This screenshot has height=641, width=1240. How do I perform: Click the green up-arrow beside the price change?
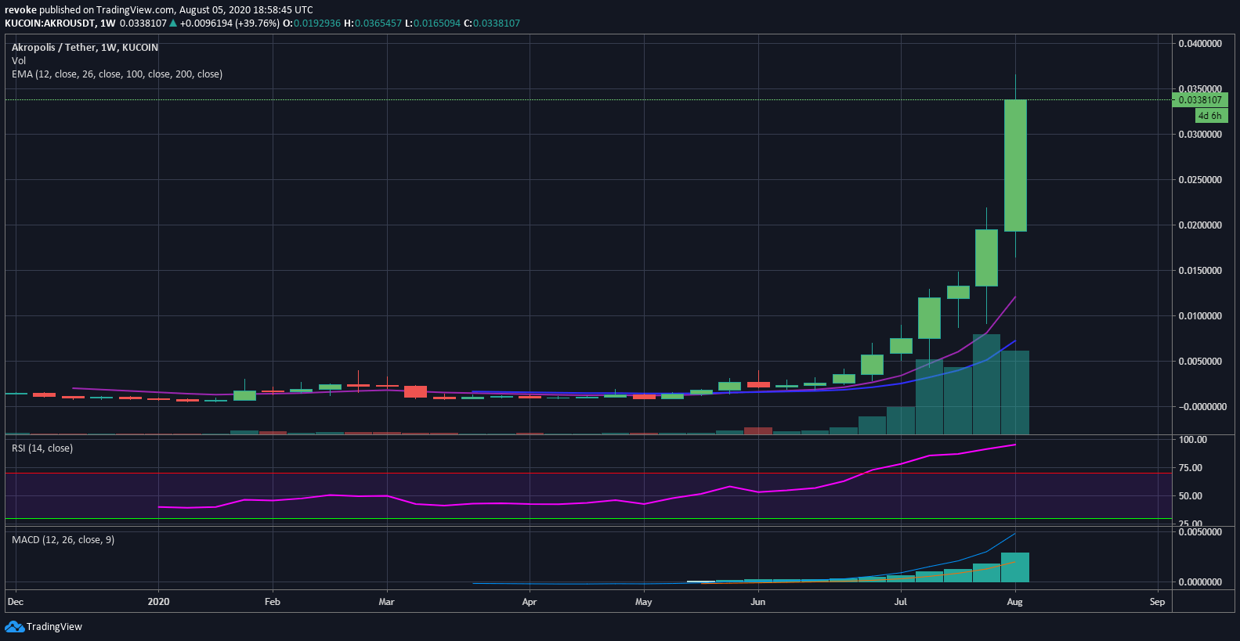pos(173,23)
